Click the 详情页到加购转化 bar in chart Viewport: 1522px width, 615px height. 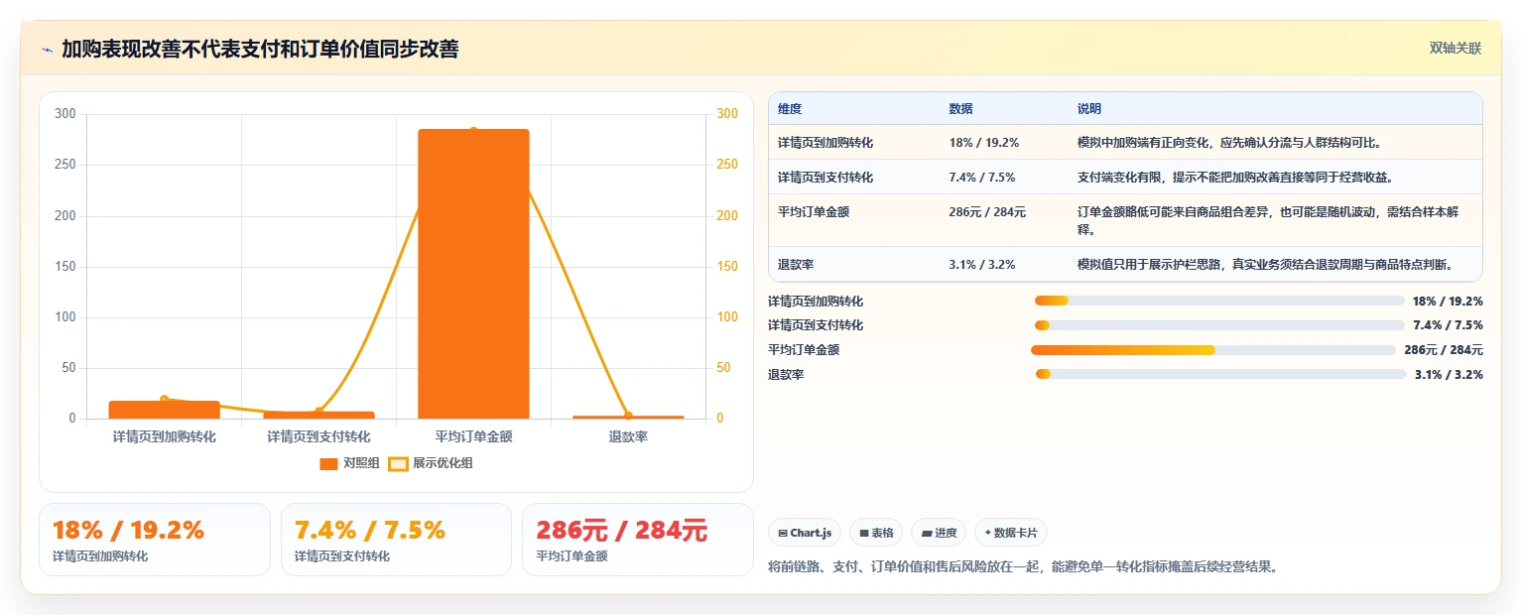[x=164, y=410]
